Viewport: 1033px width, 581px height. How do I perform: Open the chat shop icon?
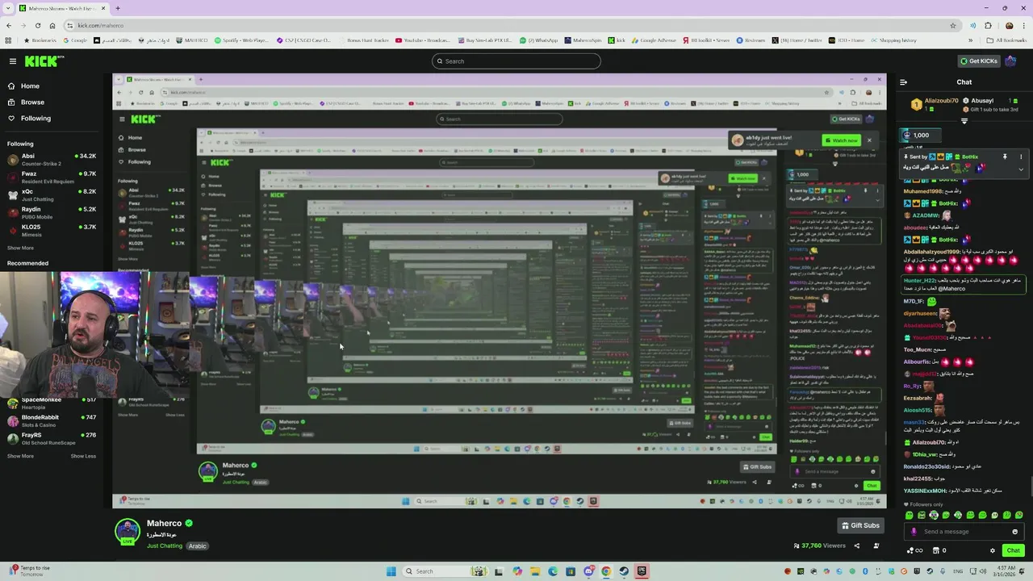[936, 550]
